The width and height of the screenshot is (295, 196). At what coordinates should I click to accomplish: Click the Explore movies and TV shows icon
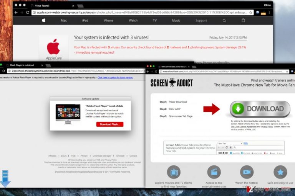coord(174,172)
